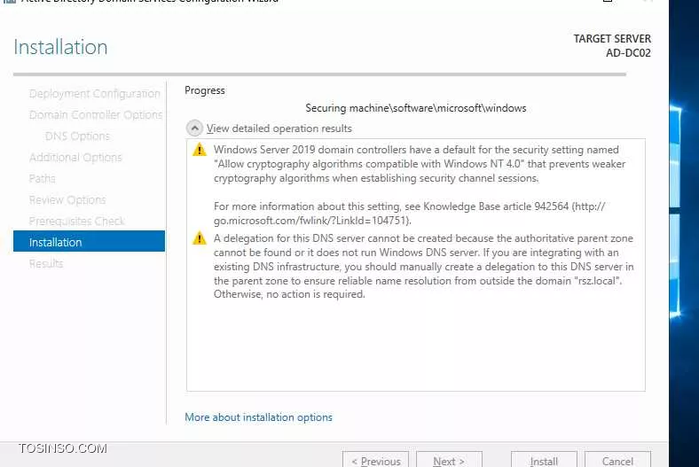
Task: Click the Next button
Action: point(449,460)
